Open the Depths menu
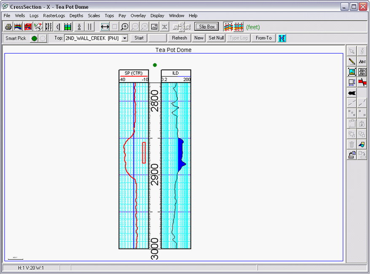The image size is (370, 274). pyautogui.click(x=76, y=16)
